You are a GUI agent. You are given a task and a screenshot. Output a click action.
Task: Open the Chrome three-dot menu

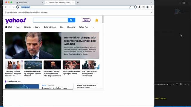[152, 7]
